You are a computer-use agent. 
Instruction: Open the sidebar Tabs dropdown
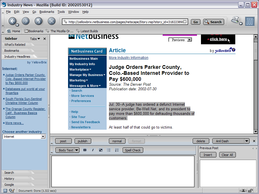click(35, 39)
